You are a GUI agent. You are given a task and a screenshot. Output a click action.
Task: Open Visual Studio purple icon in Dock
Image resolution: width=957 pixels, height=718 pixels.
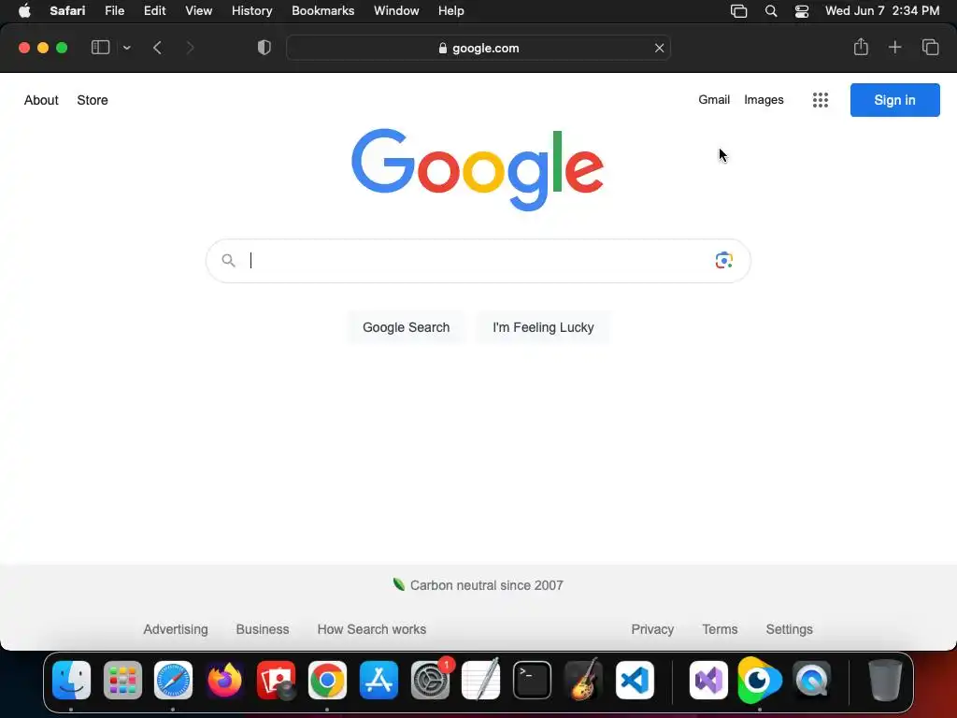[708, 680]
